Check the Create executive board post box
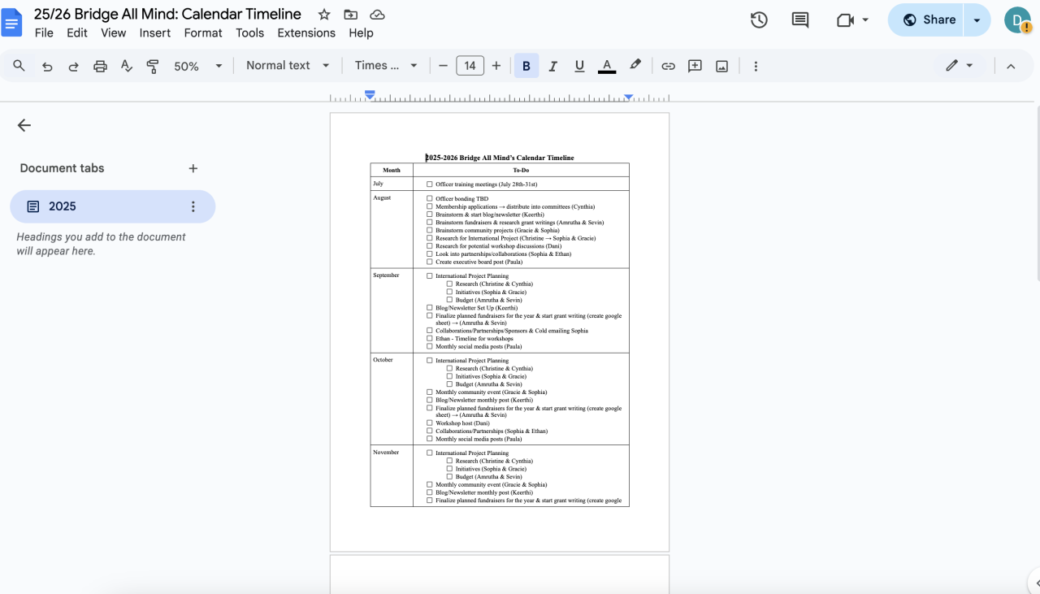The height and width of the screenshot is (594, 1040). coord(430,262)
